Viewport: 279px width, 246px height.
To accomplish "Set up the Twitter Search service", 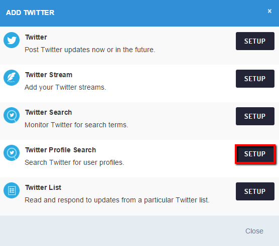I will tap(255, 116).
